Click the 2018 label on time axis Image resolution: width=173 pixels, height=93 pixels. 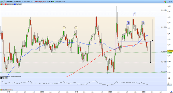(x=42, y=92)
